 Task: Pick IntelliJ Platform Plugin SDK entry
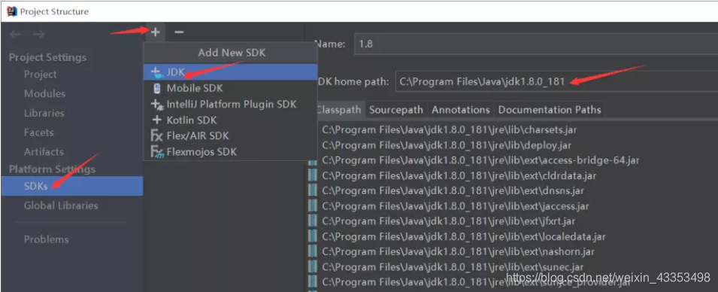coord(230,104)
